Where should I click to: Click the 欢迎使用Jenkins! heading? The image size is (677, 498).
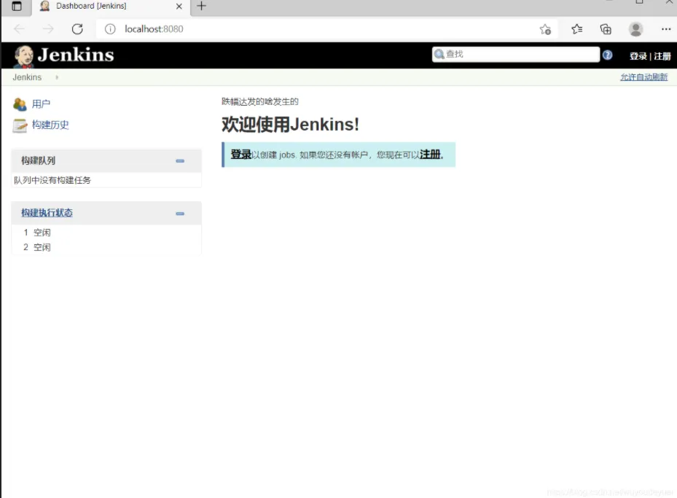pyautogui.click(x=290, y=125)
